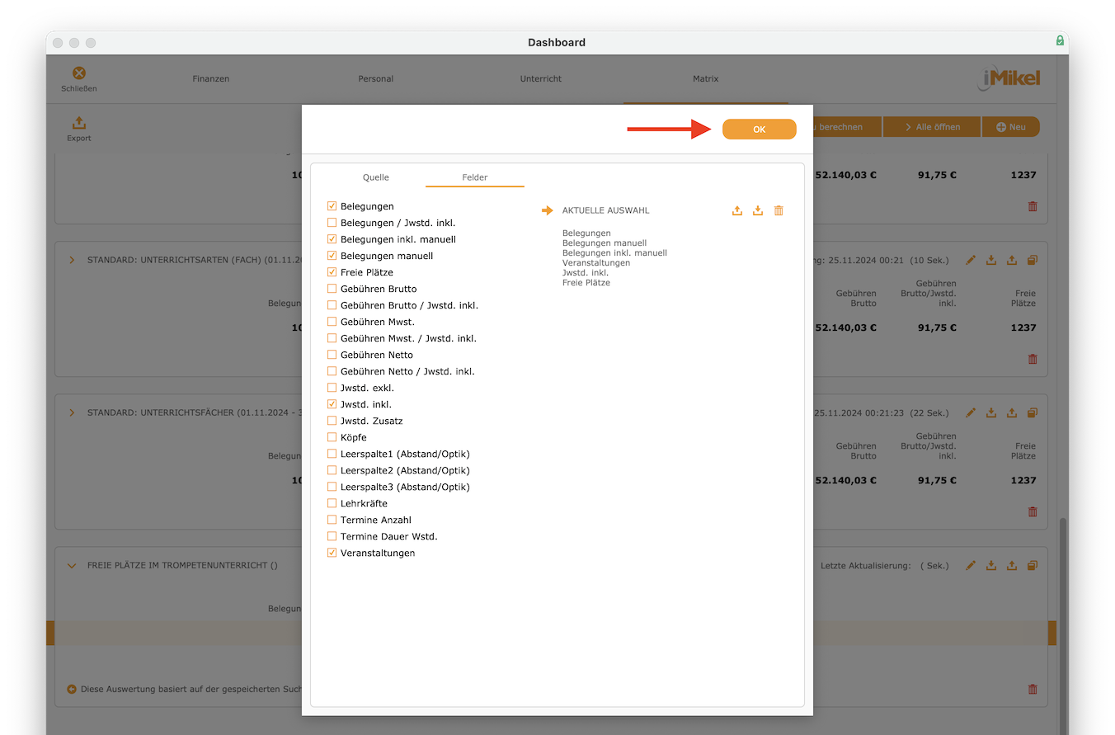Click the iMikel logo

pyautogui.click(x=1009, y=78)
